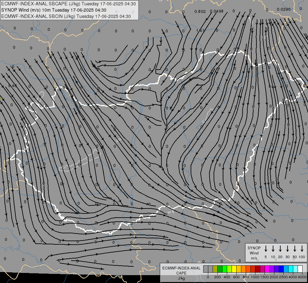Image resolution: width=308 pixels, height=283 pixels.
Task: Click the 30 m/s wind arrow in legend
Action: [x=287, y=249]
